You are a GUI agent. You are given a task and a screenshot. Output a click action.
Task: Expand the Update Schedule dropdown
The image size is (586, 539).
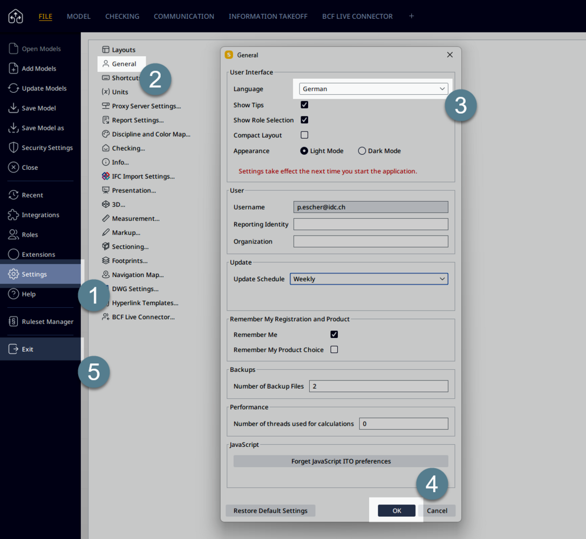point(369,279)
